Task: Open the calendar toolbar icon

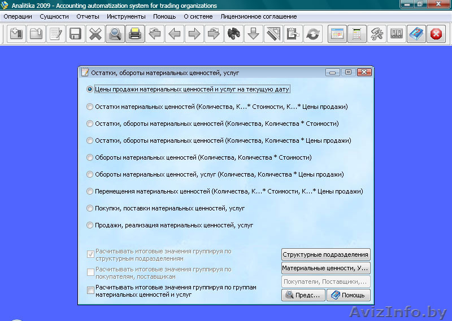Action: coord(337,34)
